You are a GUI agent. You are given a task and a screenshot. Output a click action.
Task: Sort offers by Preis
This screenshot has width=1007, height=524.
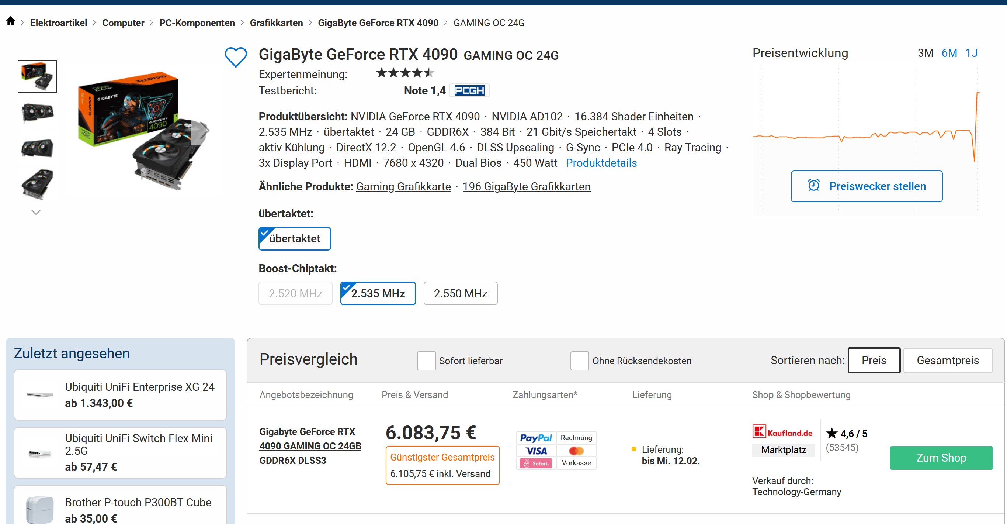pos(874,360)
